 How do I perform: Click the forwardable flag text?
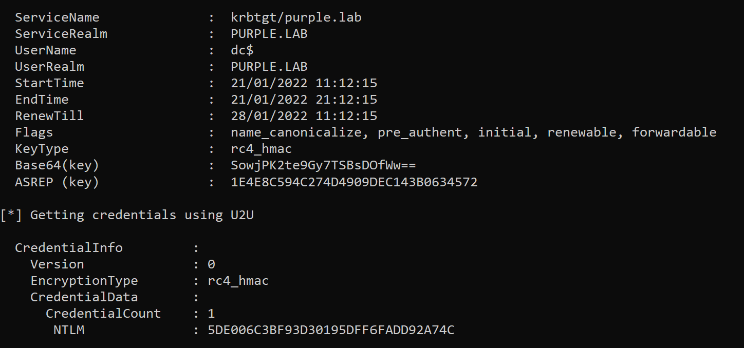click(x=674, y=132)
